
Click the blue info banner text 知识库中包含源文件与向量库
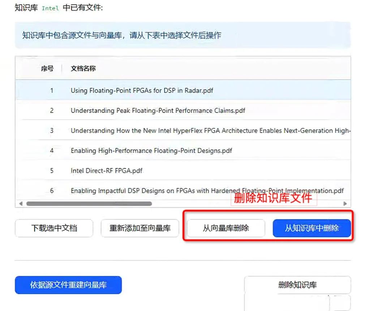click(x=72, y=35)
